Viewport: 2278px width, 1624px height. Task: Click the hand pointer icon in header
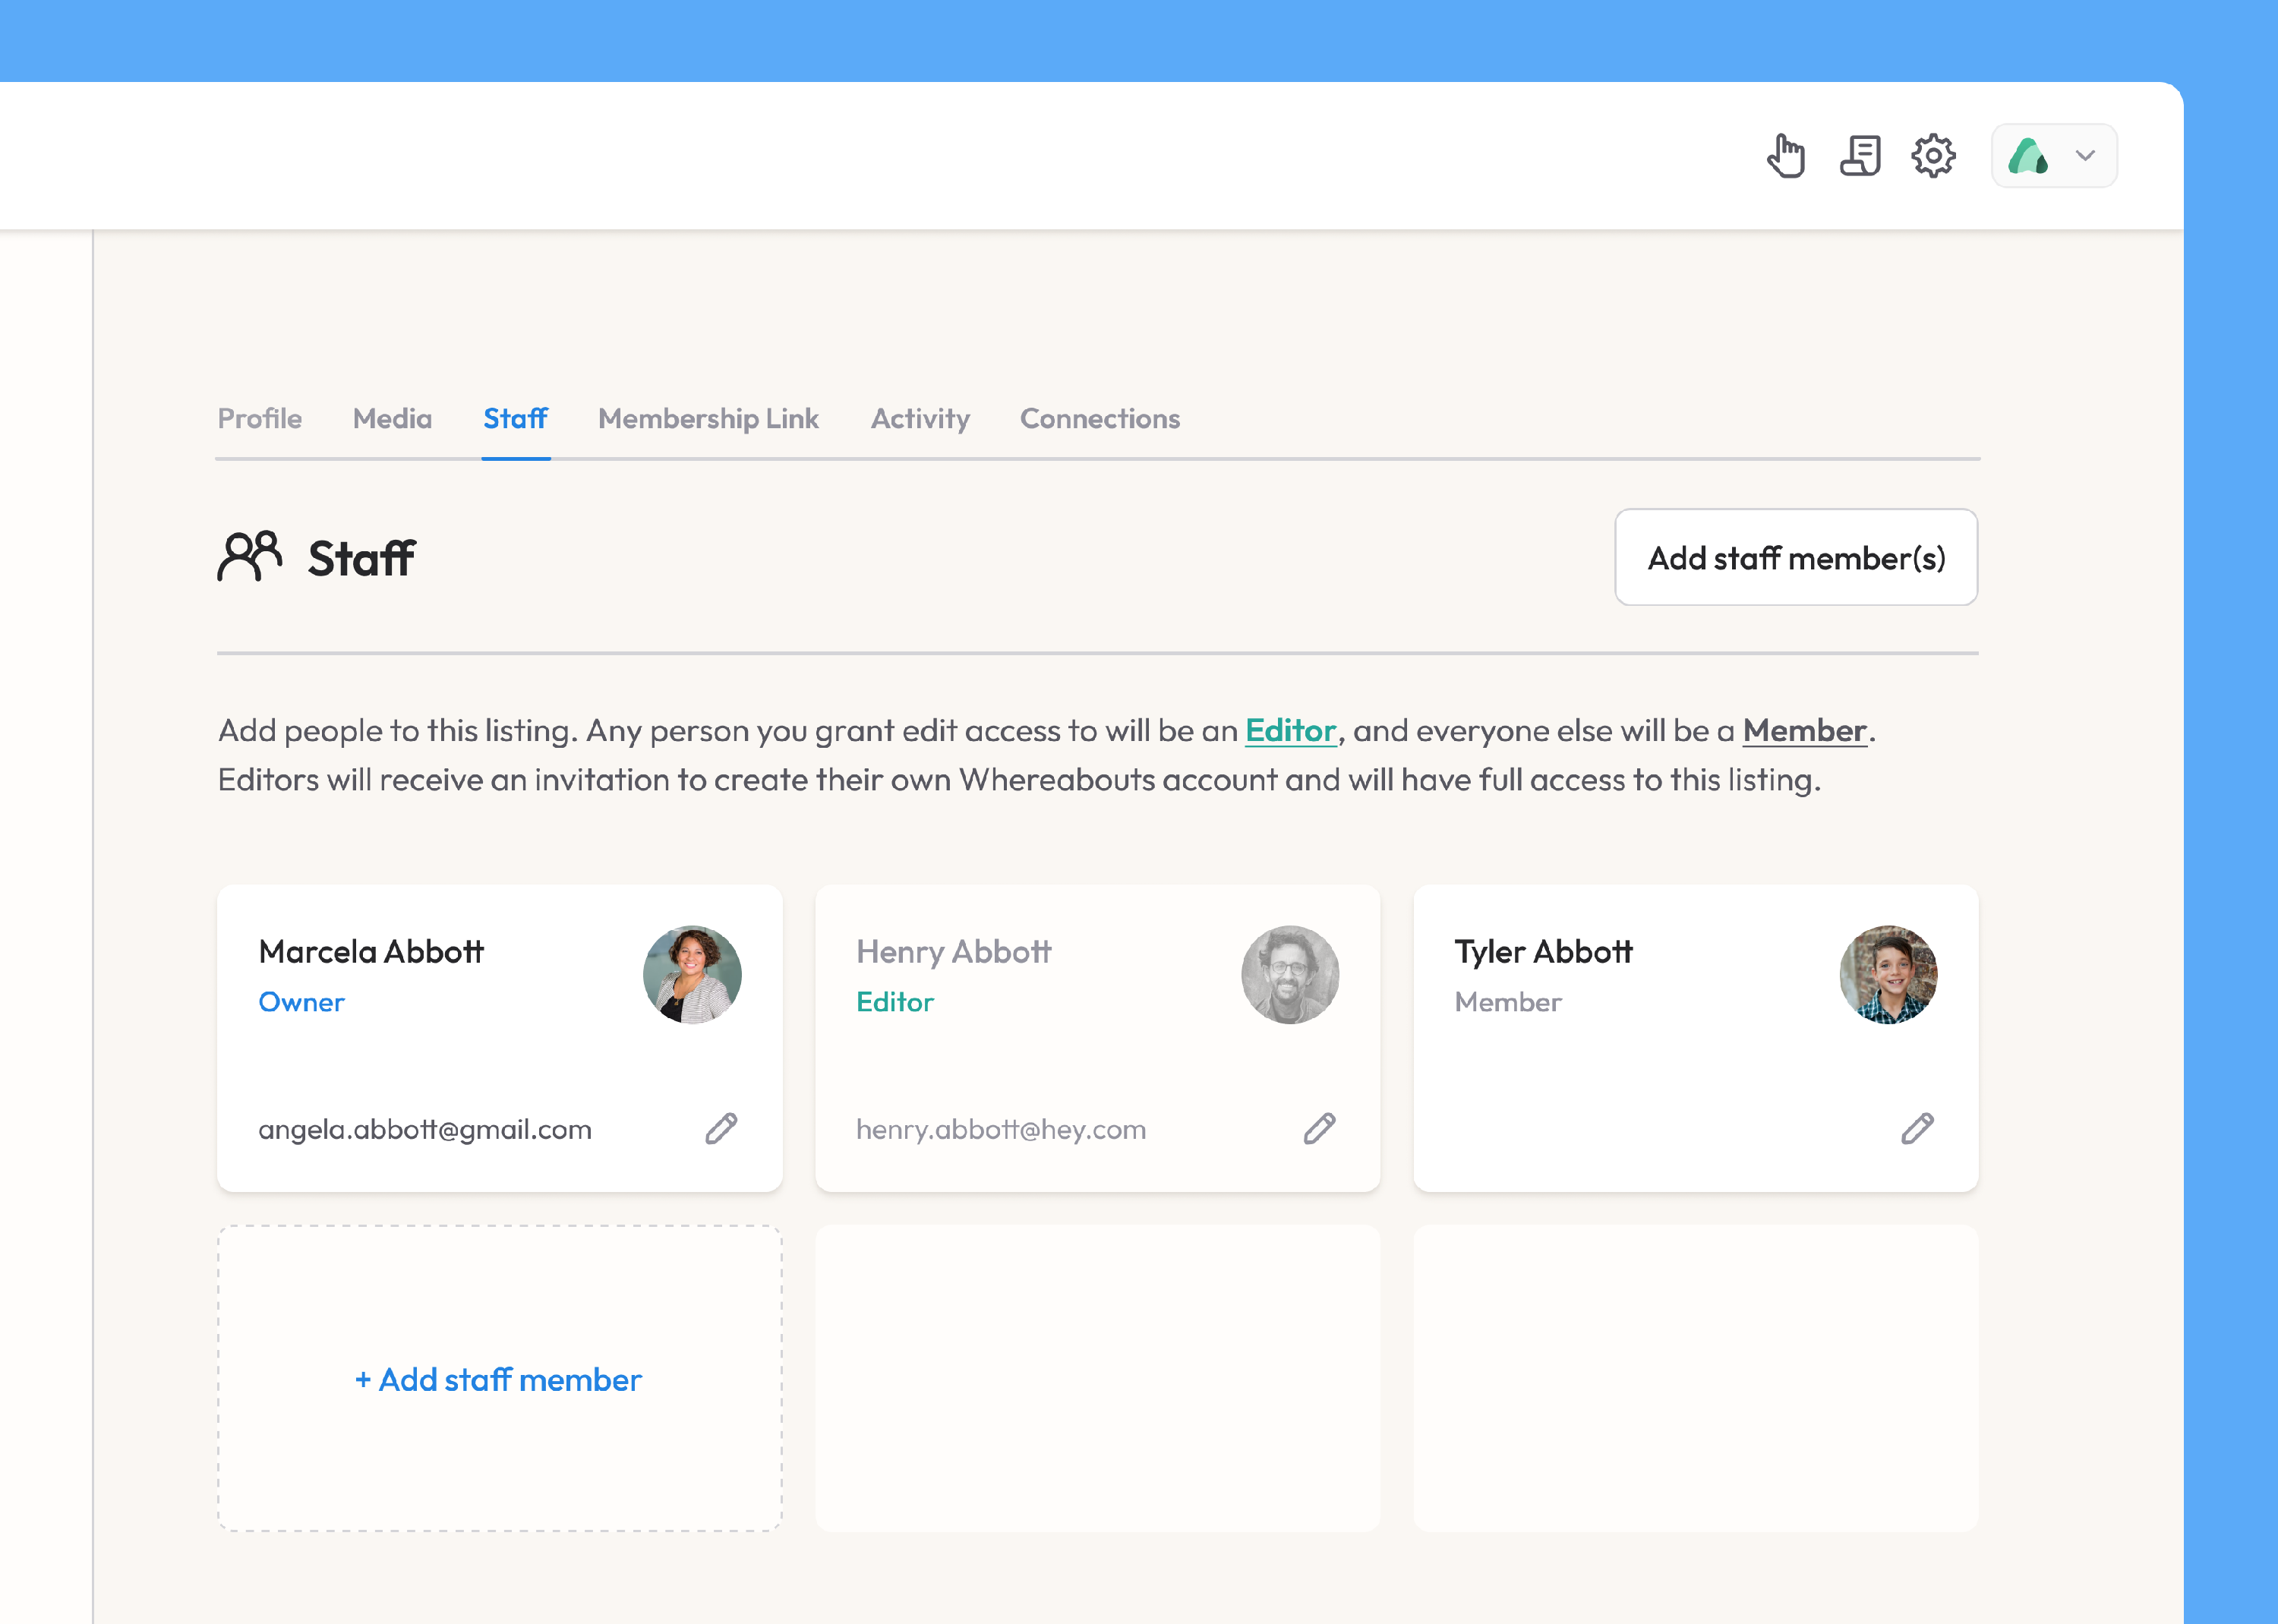(1786, 156)
